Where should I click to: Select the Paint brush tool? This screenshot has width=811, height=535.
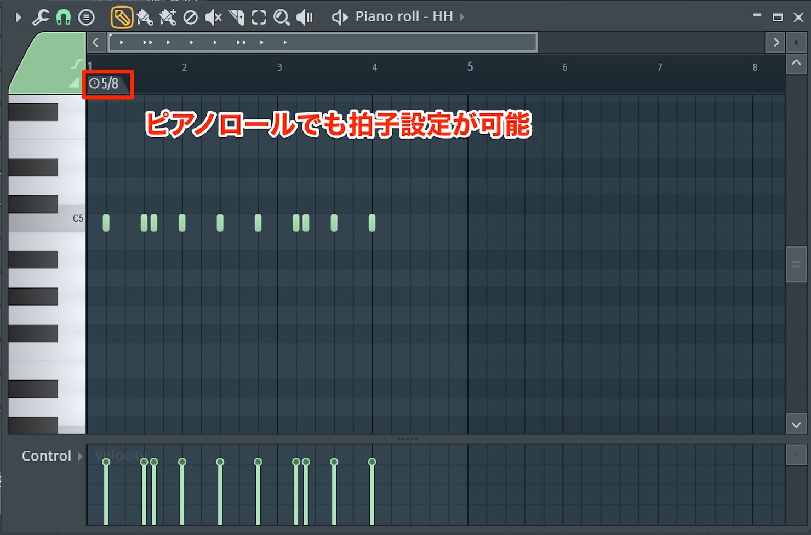tap(145, 18)
